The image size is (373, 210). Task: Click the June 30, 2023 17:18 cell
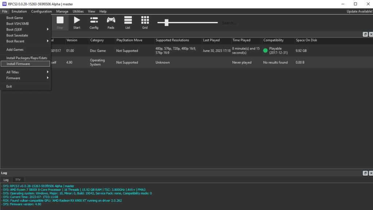coord(216,51)
